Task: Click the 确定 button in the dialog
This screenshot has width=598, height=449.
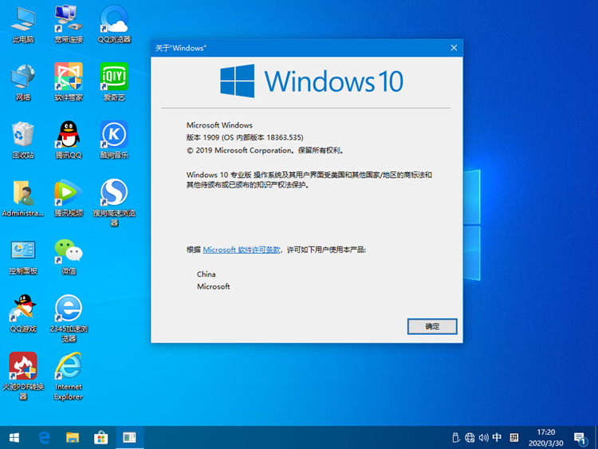Action: (x=431, y=326)
